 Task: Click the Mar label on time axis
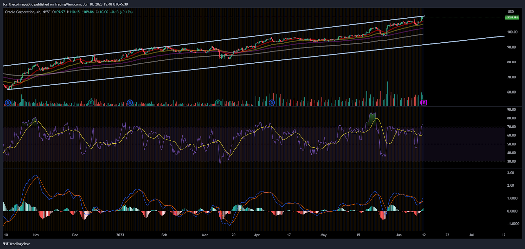point(205,235)
